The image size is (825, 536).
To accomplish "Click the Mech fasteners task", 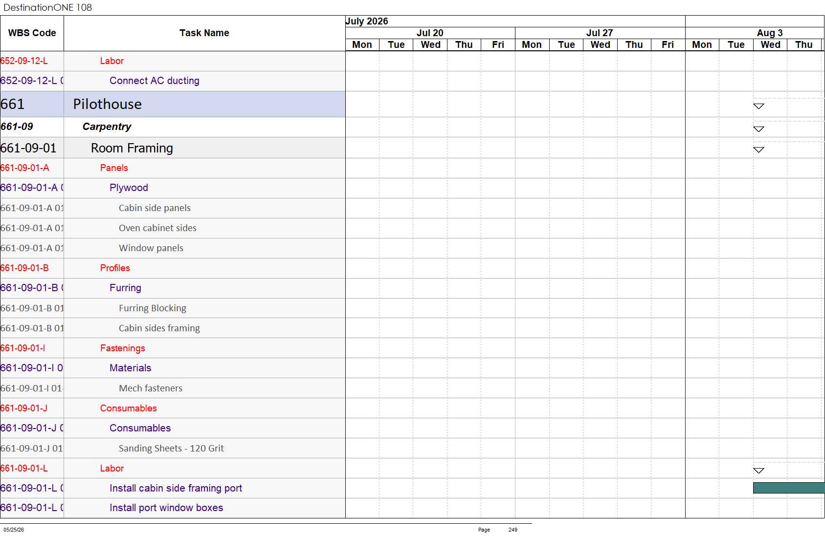I will point(151,388).
